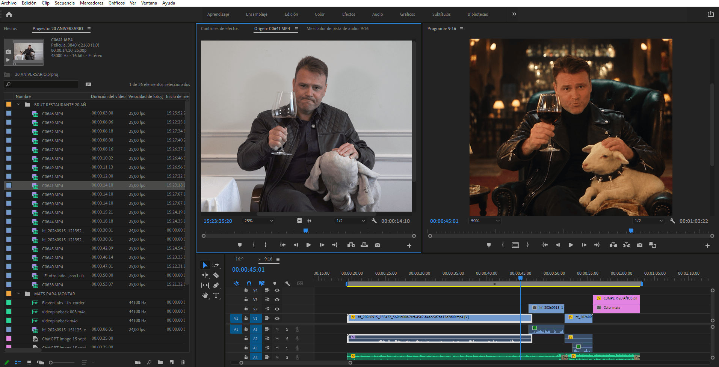
Task: Collapse the MATS PARA MONTAR bin
Action: point(18,293)
